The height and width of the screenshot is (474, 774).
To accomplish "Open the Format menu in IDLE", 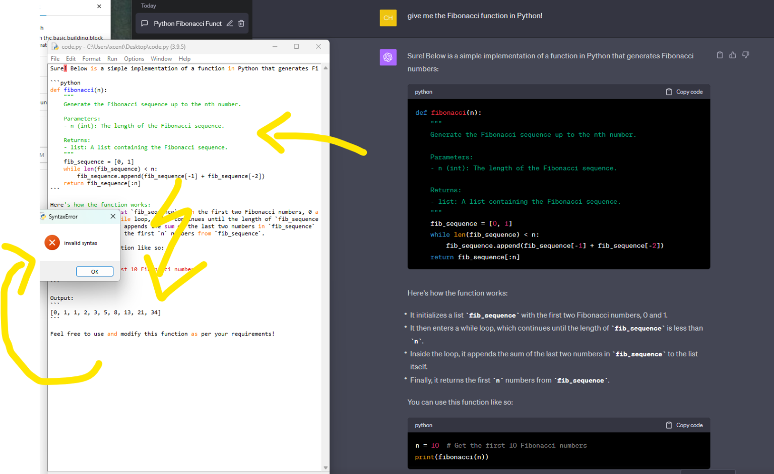I will point(91,58).
